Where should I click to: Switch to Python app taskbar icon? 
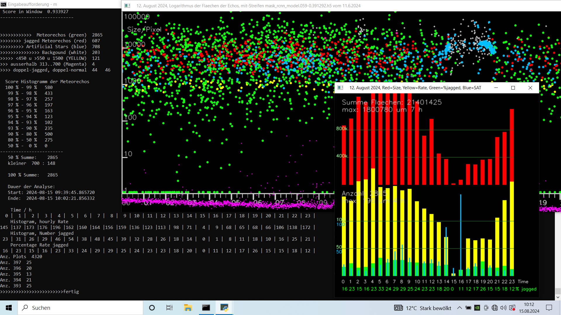click(224, 308)
